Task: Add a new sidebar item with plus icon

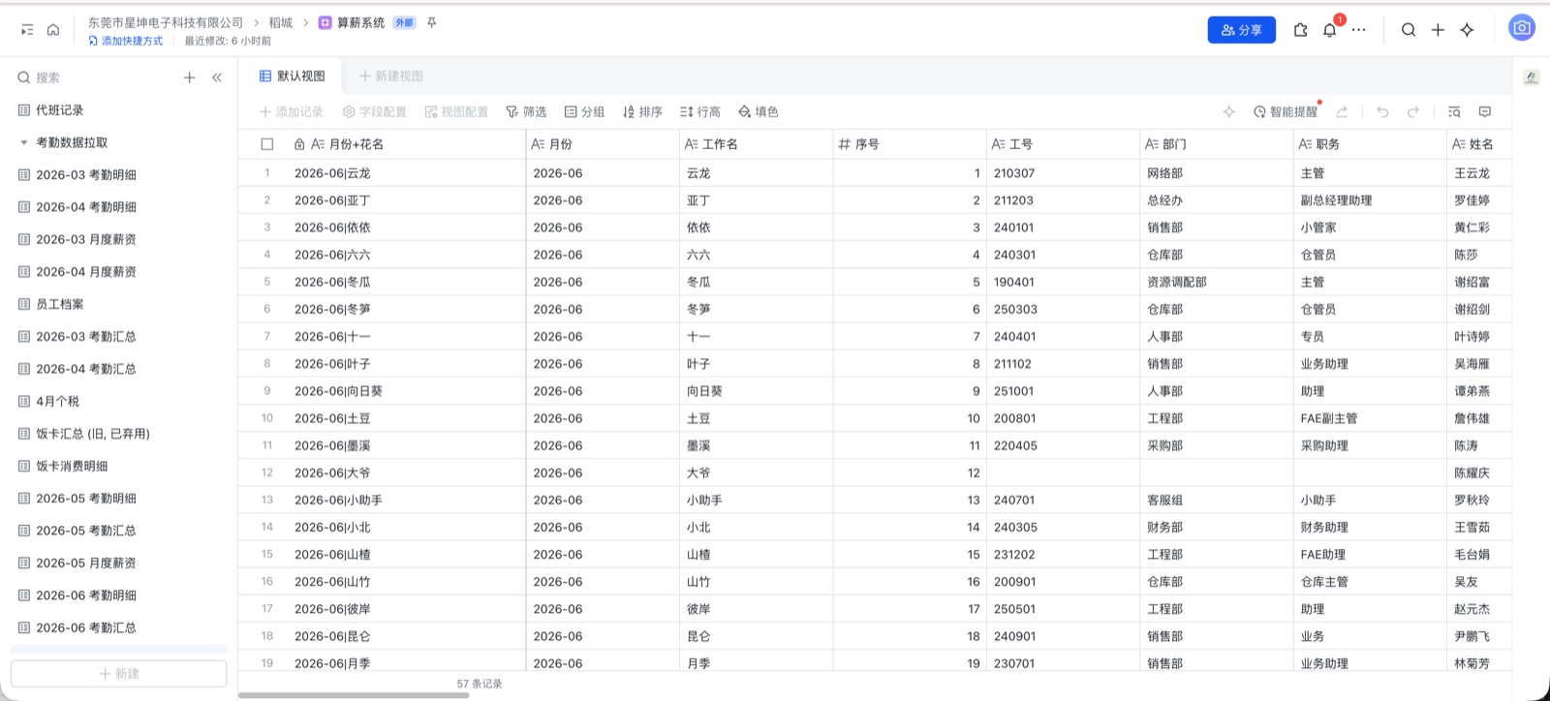Action: tap(190, 77)
